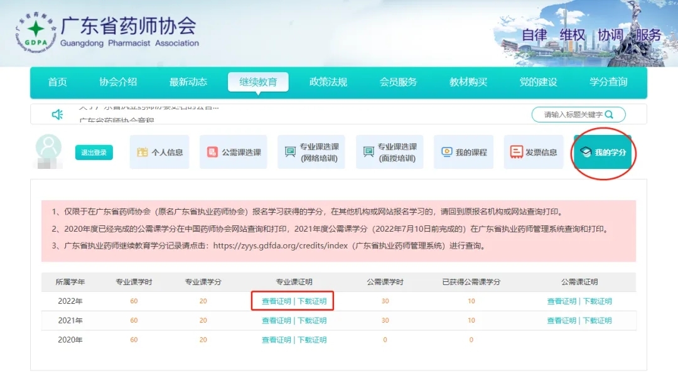Screen dimensions: 678x388
Task: Click 退出登录 logout button
Action: click(94, 153)
